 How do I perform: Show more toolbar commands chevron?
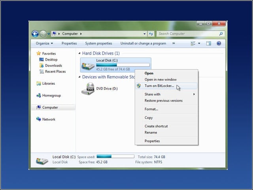(174, 43)
